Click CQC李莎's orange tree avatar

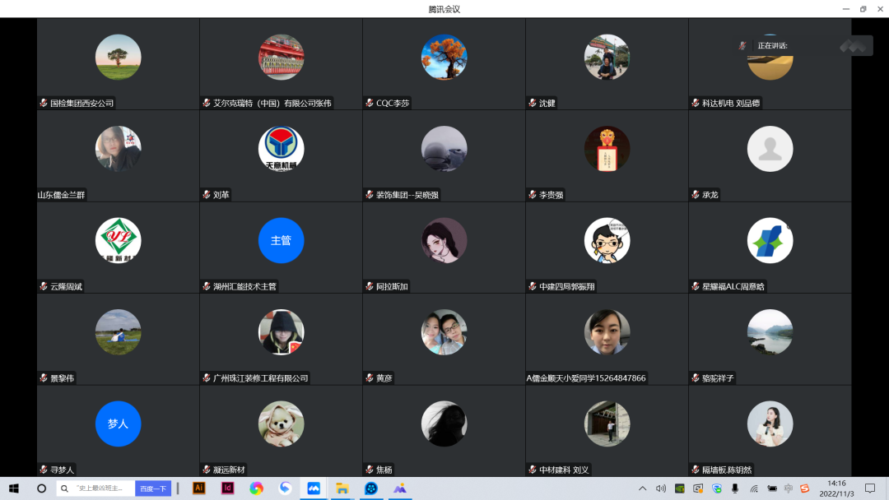click(444, 58)
